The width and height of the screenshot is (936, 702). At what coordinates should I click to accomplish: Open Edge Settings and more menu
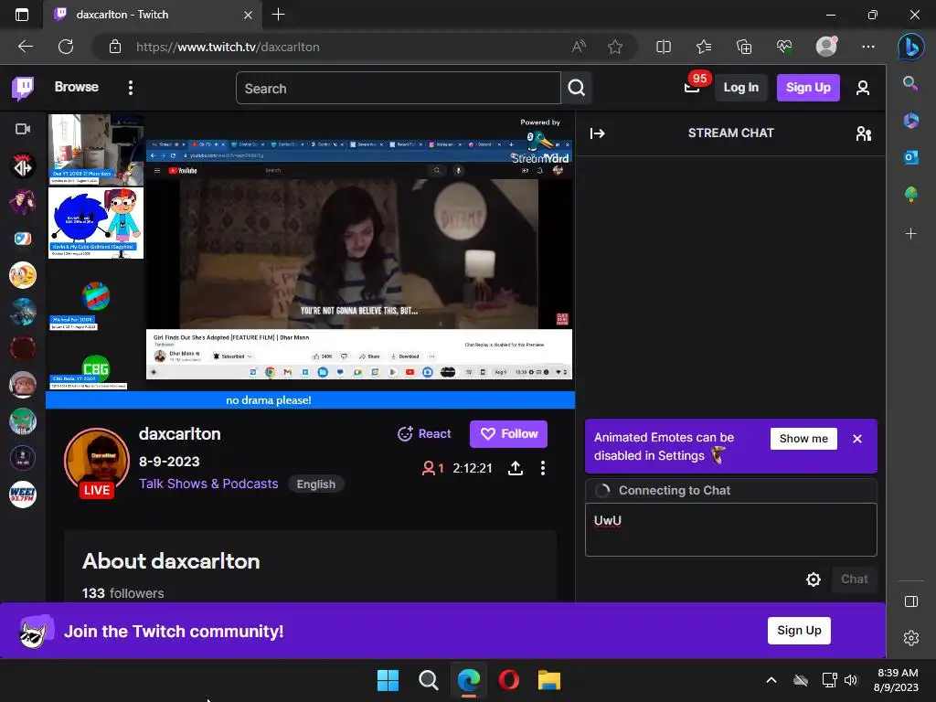(x=868, y=47)
